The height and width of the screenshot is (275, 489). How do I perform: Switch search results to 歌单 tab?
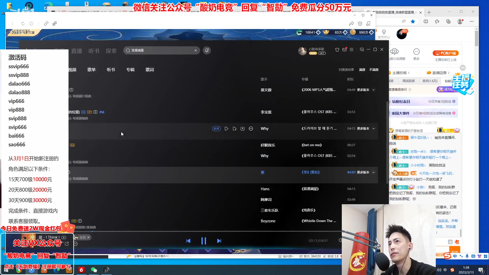coord(91,70)
